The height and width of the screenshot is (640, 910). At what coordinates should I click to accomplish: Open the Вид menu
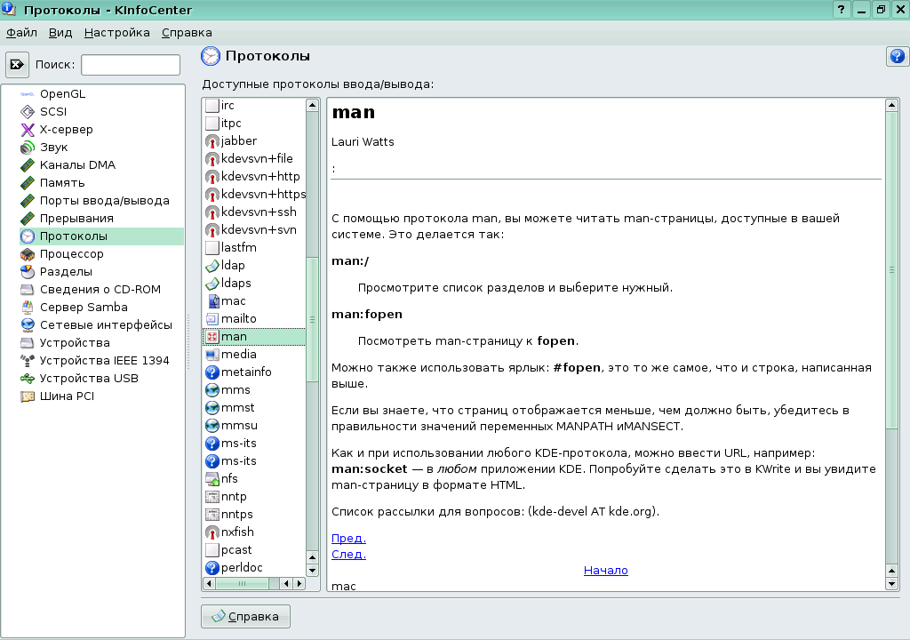pyautogui.click(x=60, y=32)
